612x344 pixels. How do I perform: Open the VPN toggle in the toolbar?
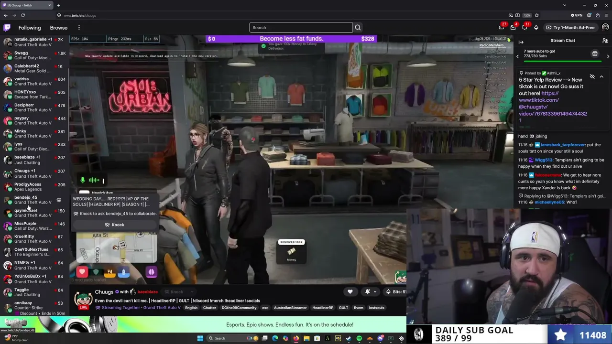577,15
